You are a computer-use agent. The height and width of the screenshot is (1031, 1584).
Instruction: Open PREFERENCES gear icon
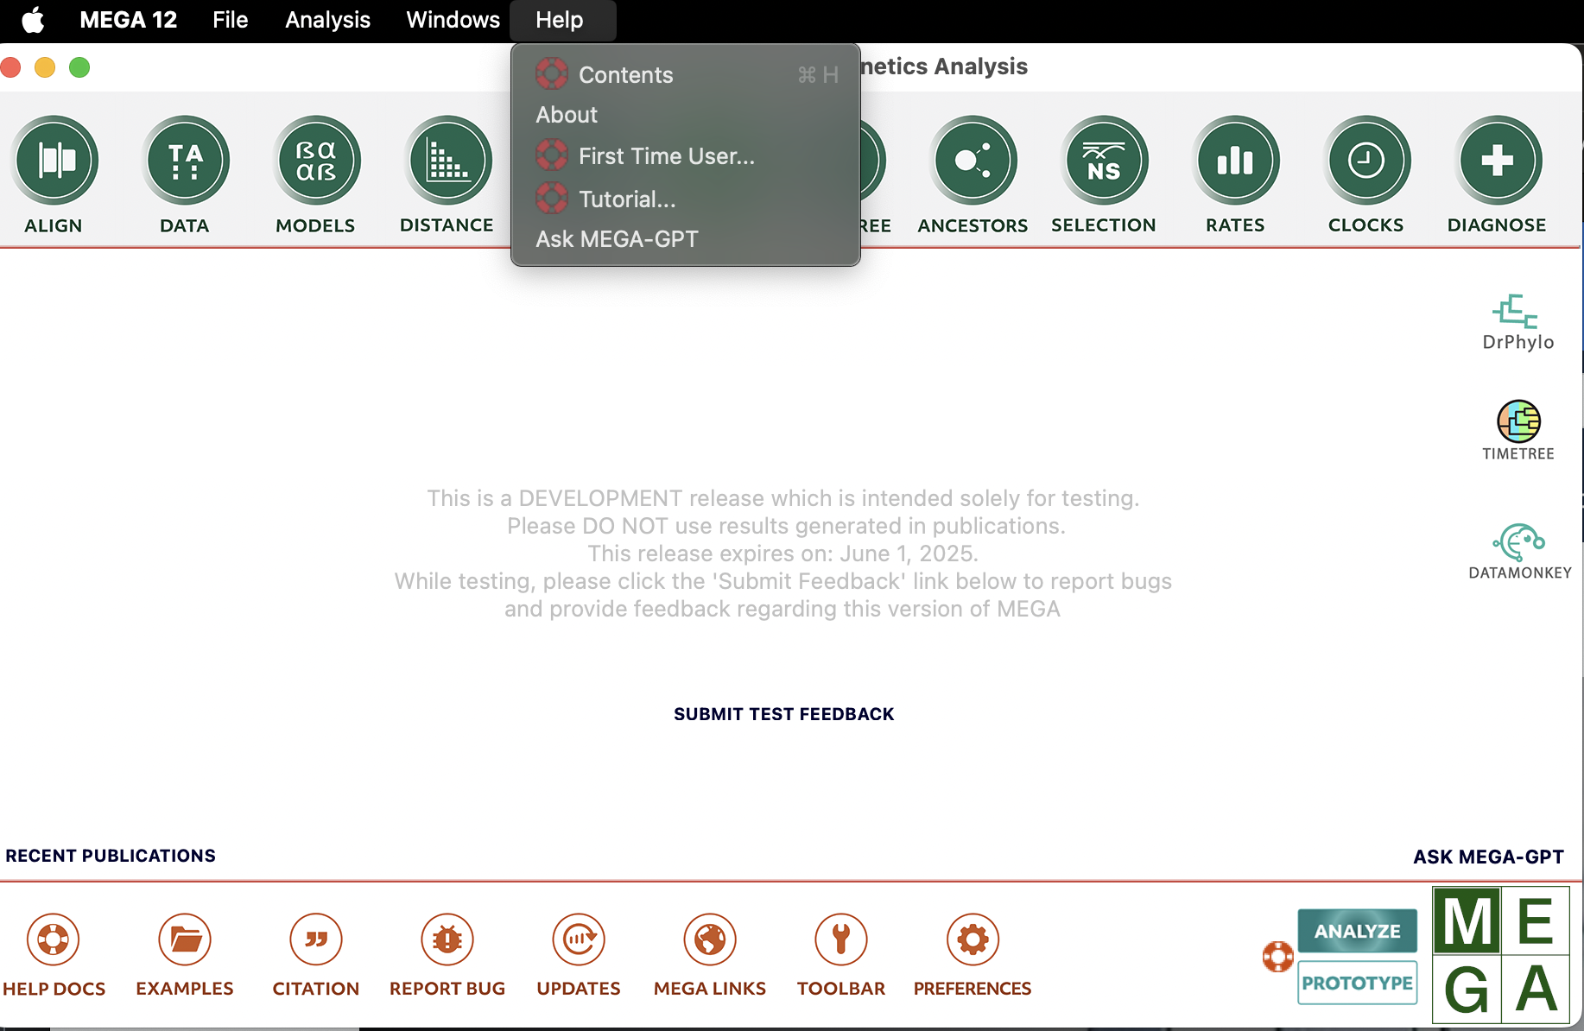973,939
